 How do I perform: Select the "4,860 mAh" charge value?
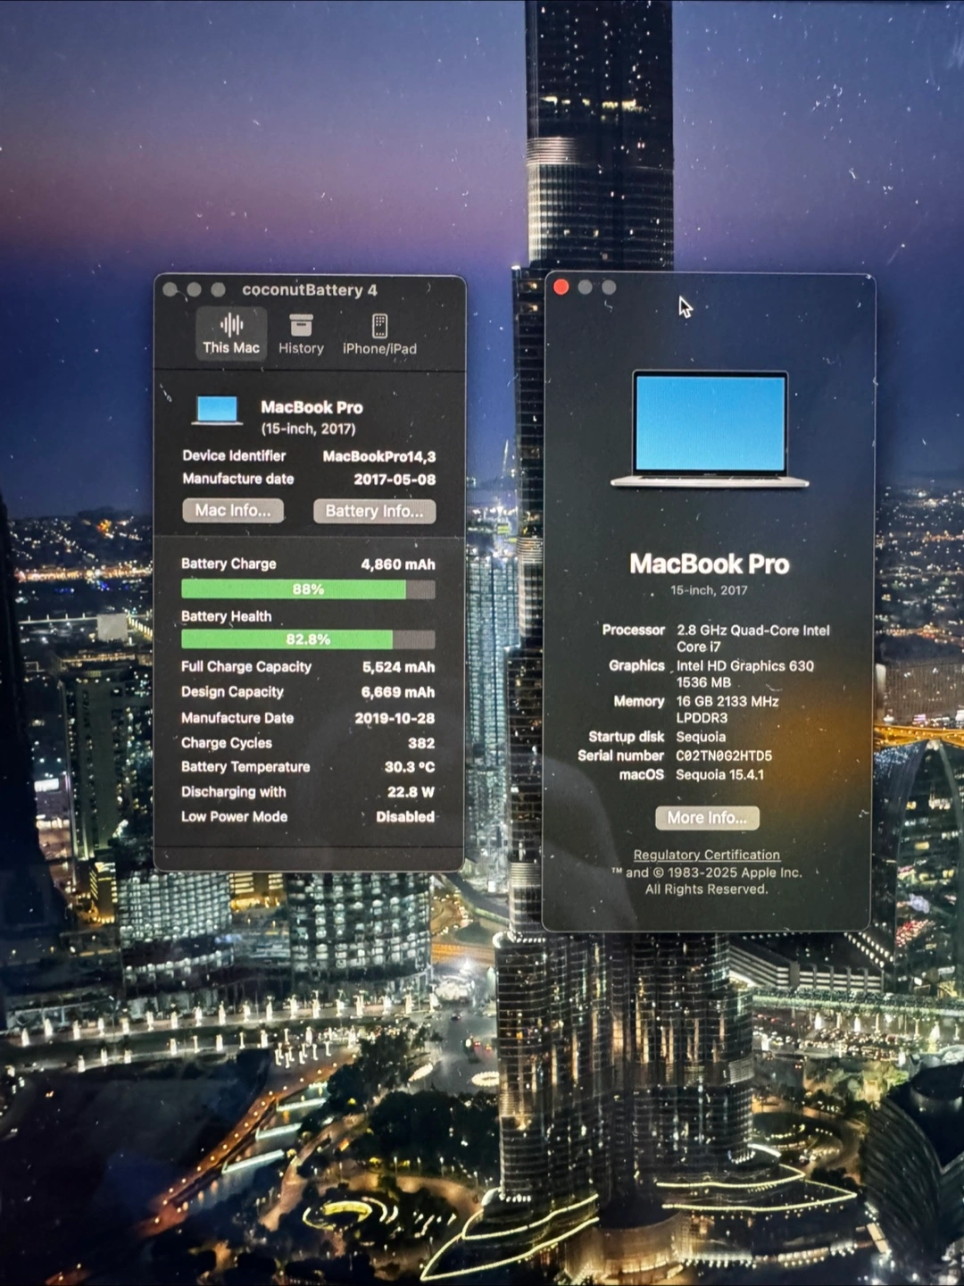click(x=398, y=564)
